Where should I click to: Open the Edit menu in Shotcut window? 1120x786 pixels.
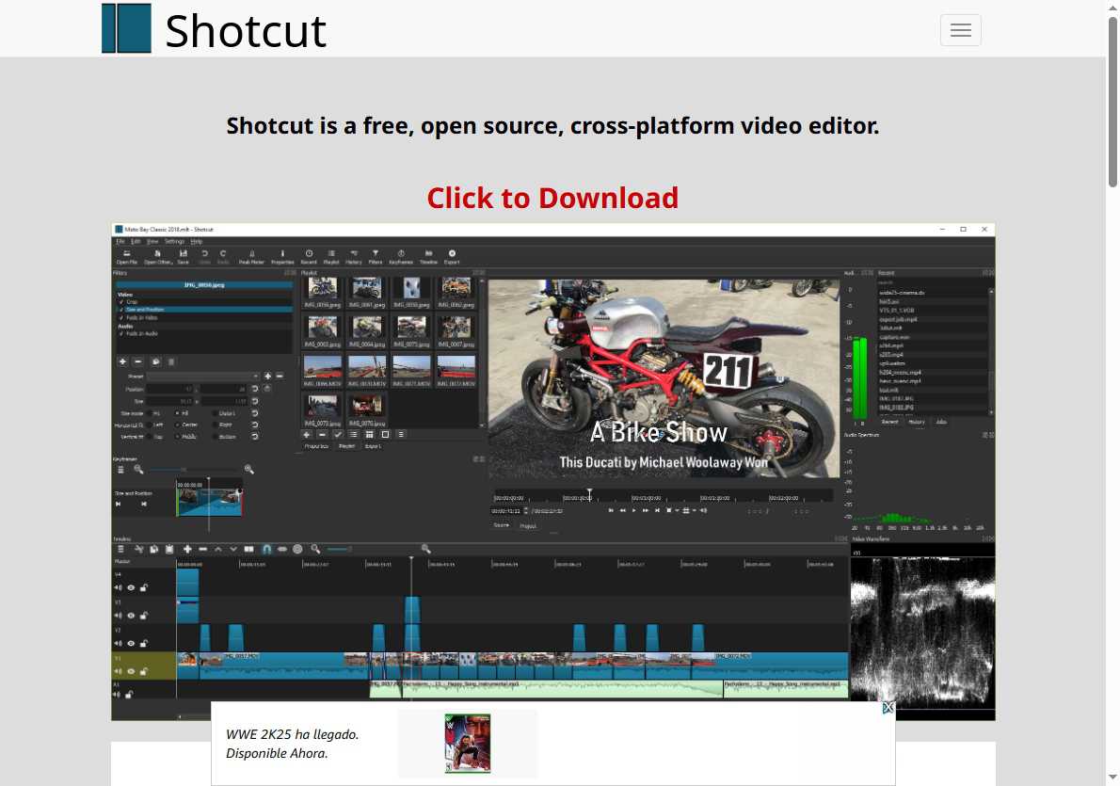click(x=135, y=242)
